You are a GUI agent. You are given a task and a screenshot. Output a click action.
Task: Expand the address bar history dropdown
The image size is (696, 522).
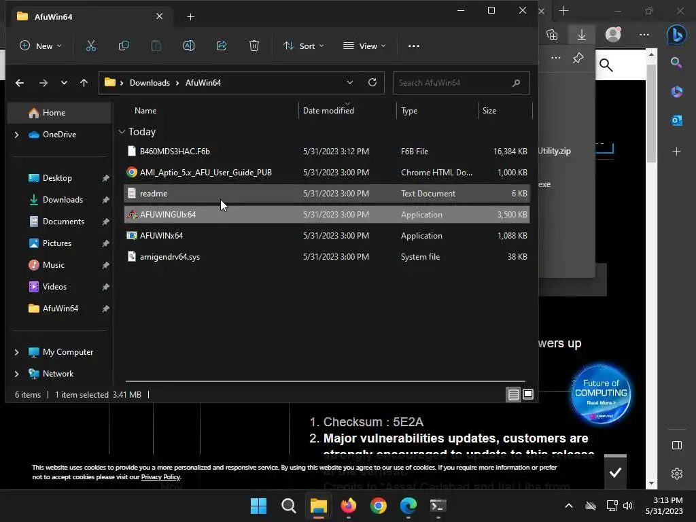pyautogui.click(x=350, y=82)
